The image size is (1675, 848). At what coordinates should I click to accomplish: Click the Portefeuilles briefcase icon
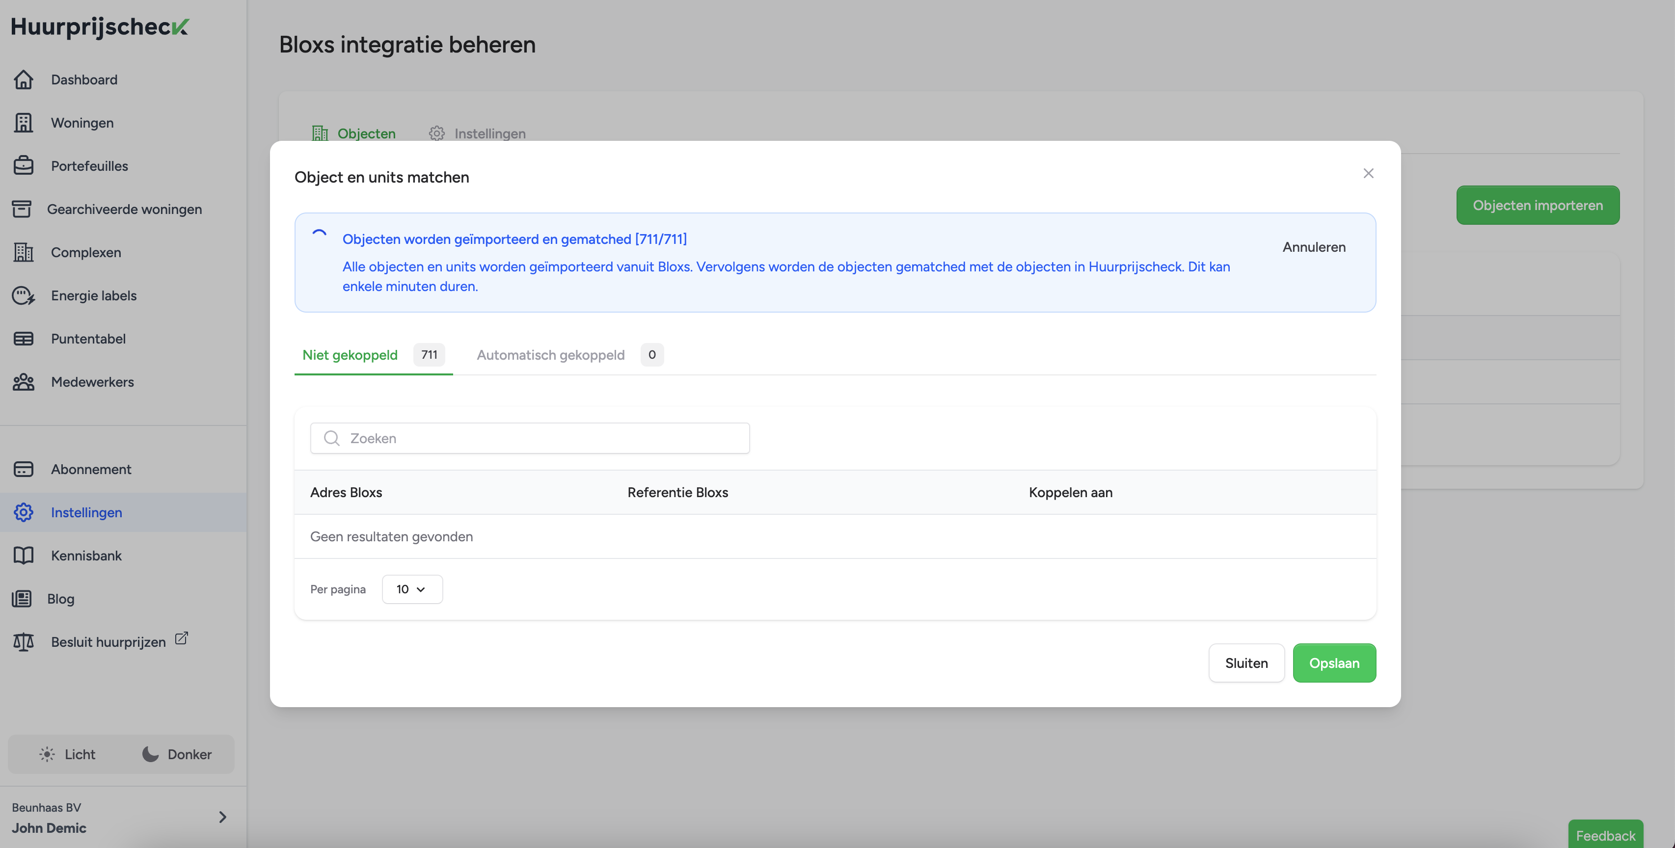pos(24,166)
